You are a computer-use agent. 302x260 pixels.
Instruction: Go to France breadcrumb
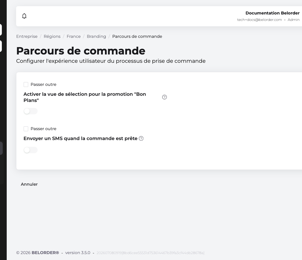(x=74, y=36)
